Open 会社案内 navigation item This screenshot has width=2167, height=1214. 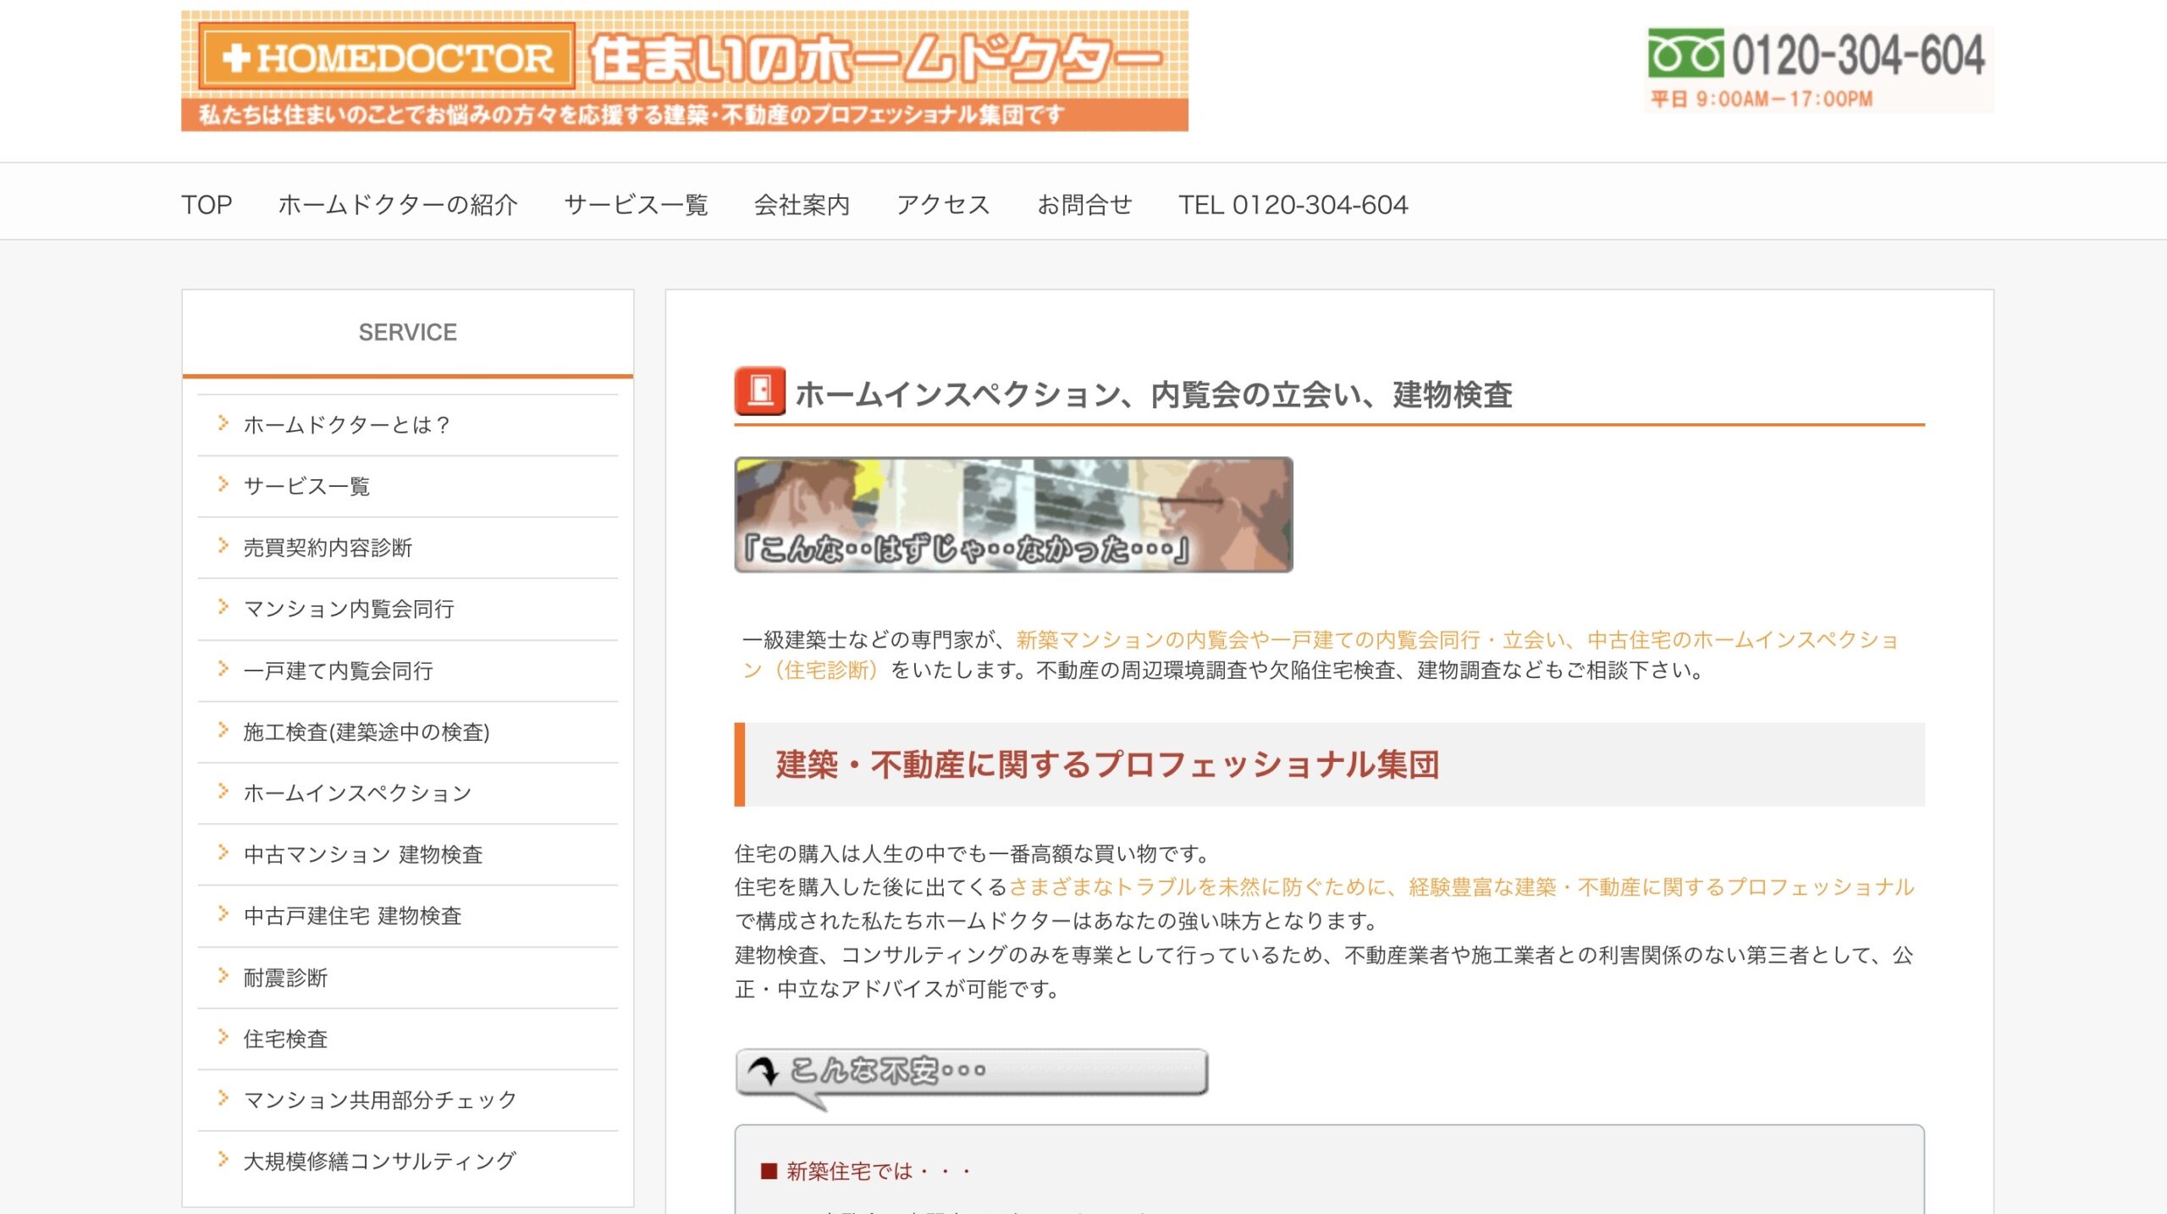coord(801,205)
